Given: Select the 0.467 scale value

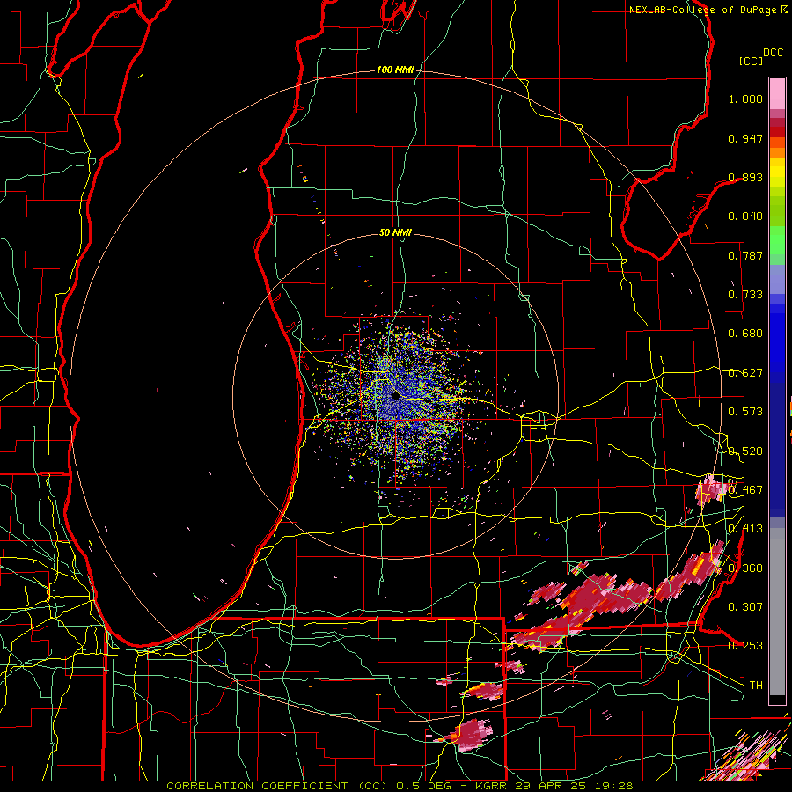Looking at the screenshot, I should tap(745, 490).
